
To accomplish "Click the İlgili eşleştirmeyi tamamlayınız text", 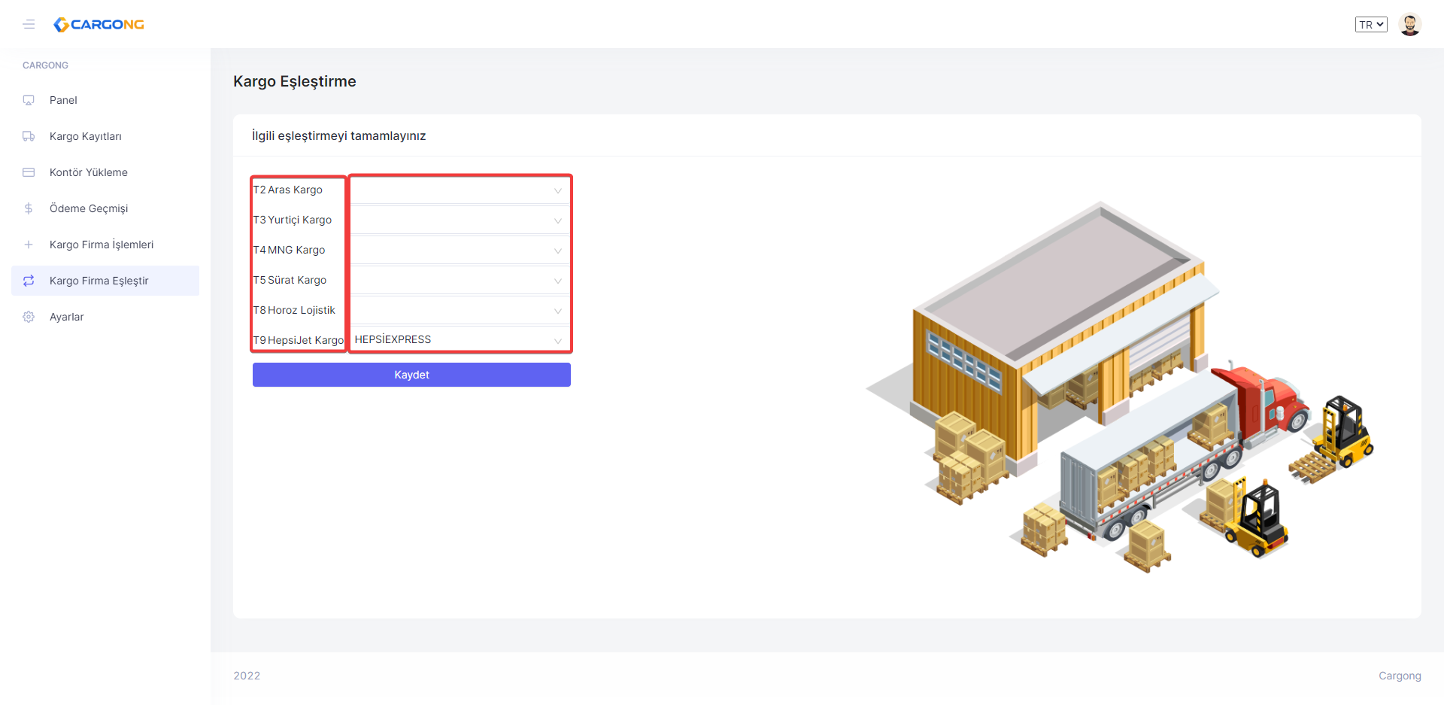I will pyautogui.click(x=339, y=135).
